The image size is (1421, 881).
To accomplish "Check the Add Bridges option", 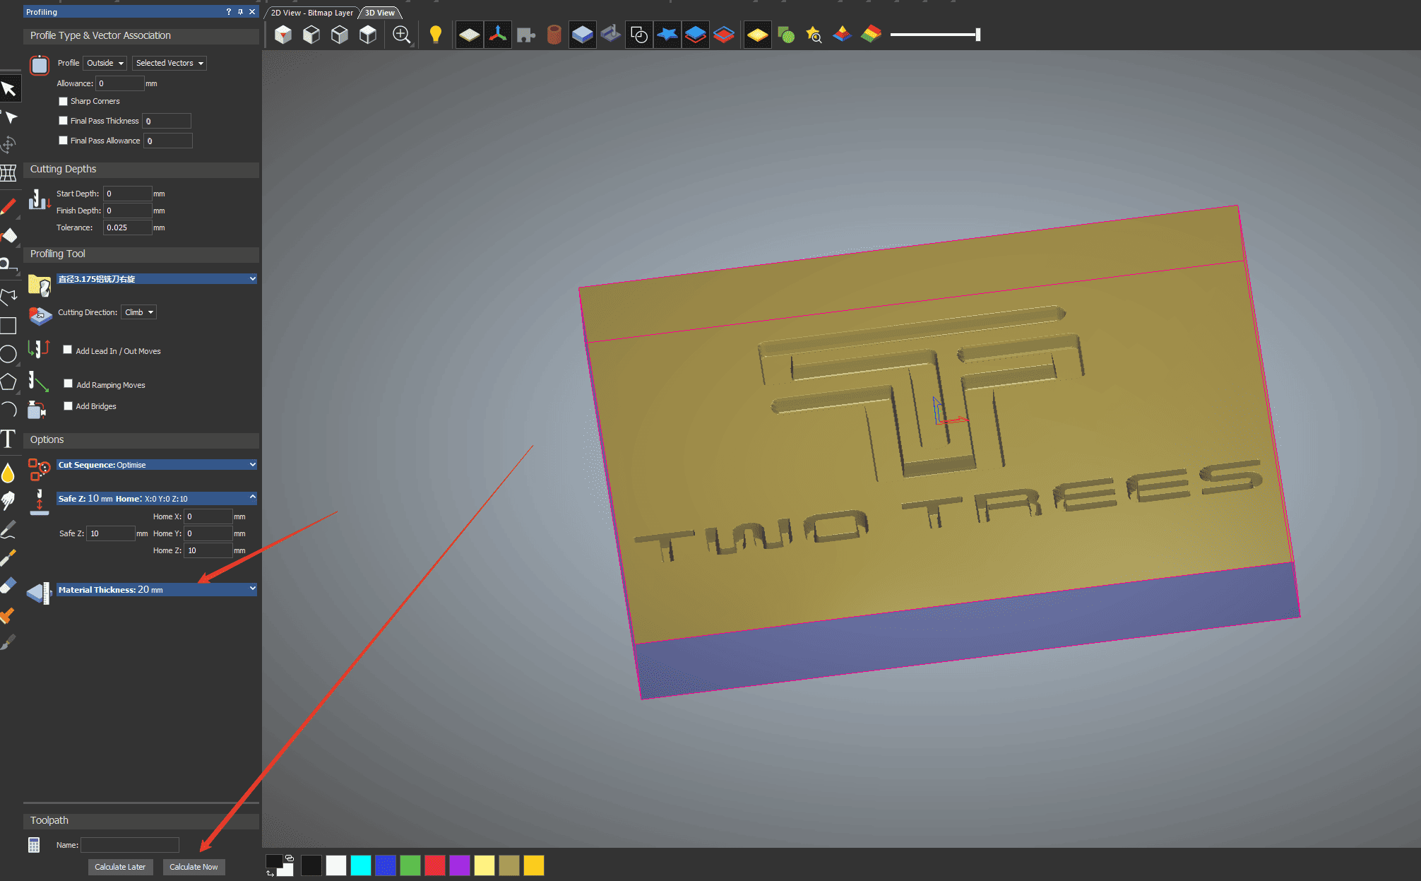I will click(68, 406).
